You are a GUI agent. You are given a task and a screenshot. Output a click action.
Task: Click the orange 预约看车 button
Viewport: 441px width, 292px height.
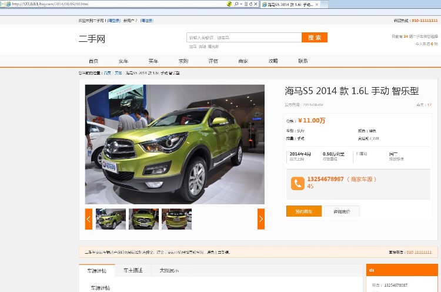pyautogui.click(x=304, y=211)
